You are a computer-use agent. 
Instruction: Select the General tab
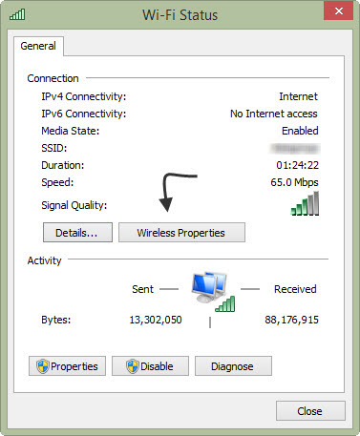[38, 46]
